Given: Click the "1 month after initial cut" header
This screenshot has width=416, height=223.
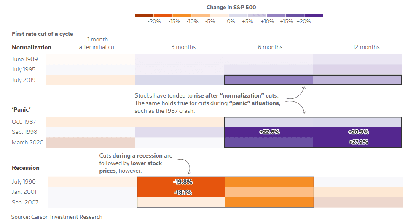Looking at the screenshot, I should (97, 43).
